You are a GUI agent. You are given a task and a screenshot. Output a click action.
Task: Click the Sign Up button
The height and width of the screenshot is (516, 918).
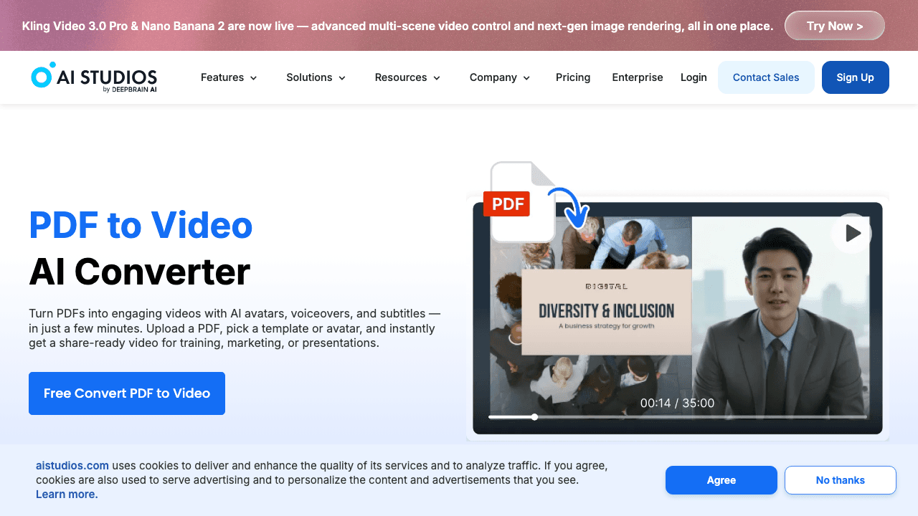coord(855,77)
